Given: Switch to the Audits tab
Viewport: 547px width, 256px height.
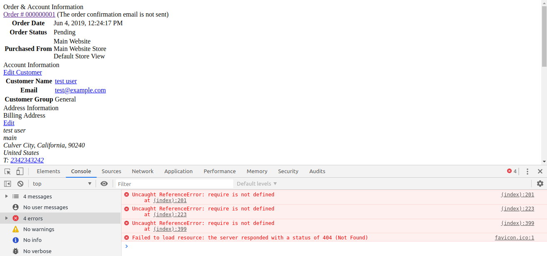Looking at the screenshot, I should coord(317,171).
